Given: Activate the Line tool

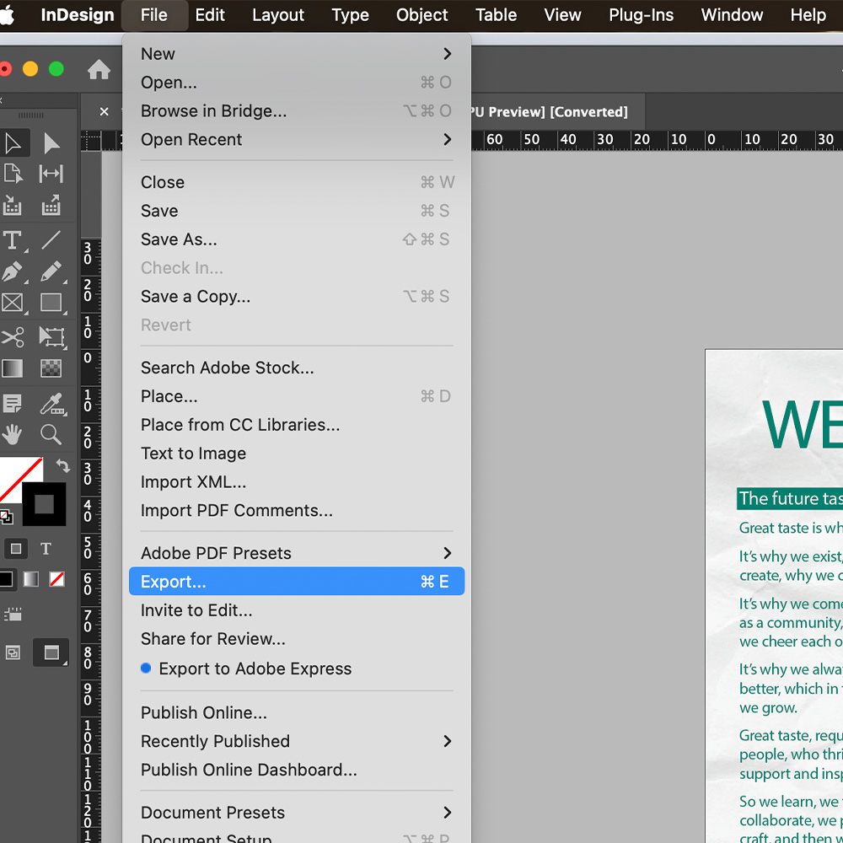Looking at the screenshot, I should tap(51, 240).
